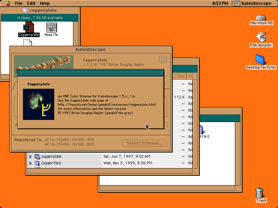The width and height of the screenshot is (278, 208).
Task: Select the CopperTech folder icon in list
Action: click(37, 163)
